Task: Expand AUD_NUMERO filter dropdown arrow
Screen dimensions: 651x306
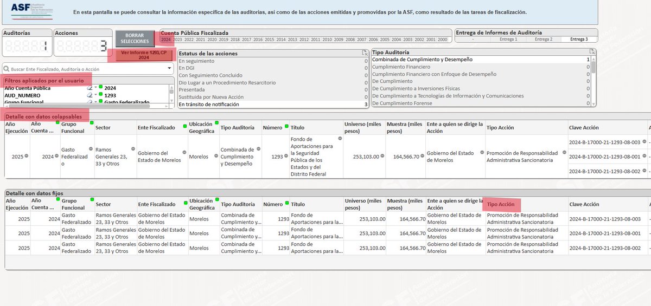Action: tap(96, 95)
